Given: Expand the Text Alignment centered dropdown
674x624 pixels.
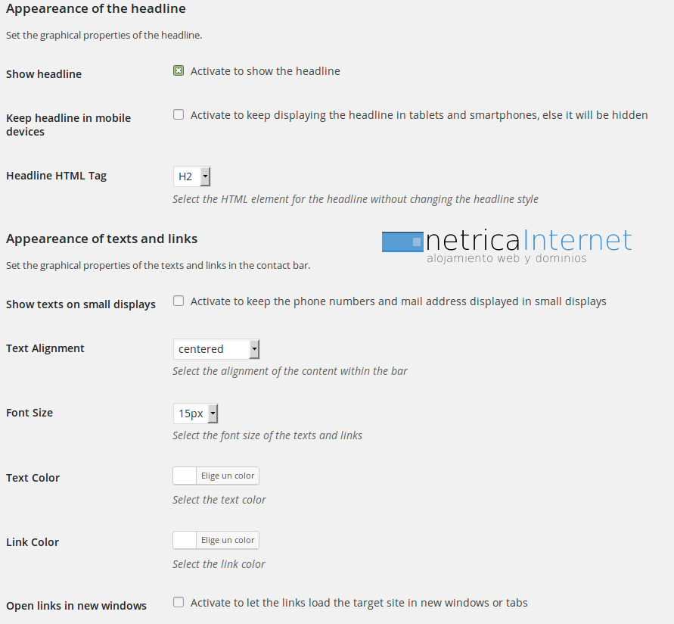Looking at the screenshot, I should pyautogui.click(x=216, y=349).
